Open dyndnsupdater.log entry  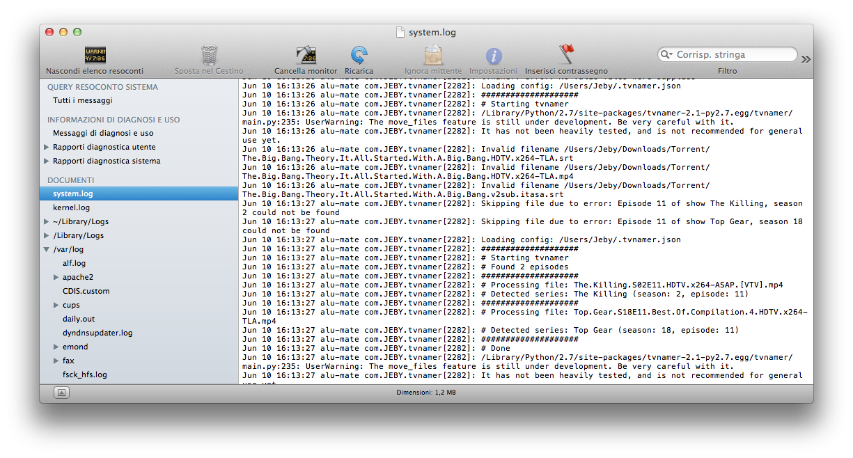[x=97, y=333]
